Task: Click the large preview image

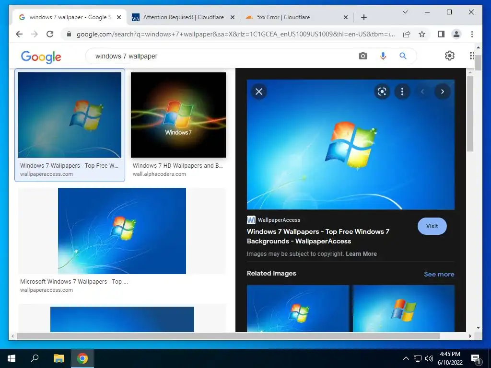Action: tap(351, 144)
